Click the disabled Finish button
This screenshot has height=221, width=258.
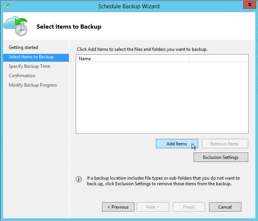[x=189, y=207]
